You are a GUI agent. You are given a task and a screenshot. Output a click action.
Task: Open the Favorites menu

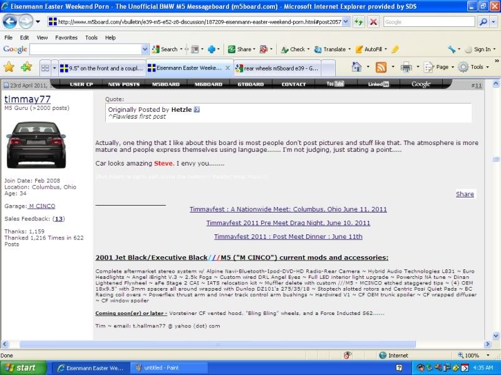[66, 37]
